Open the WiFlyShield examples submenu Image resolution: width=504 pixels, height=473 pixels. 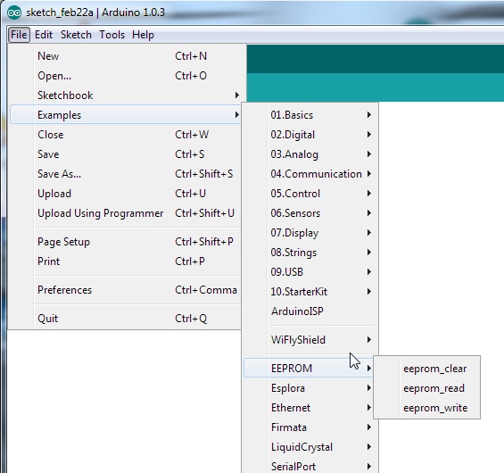point(310,339)
